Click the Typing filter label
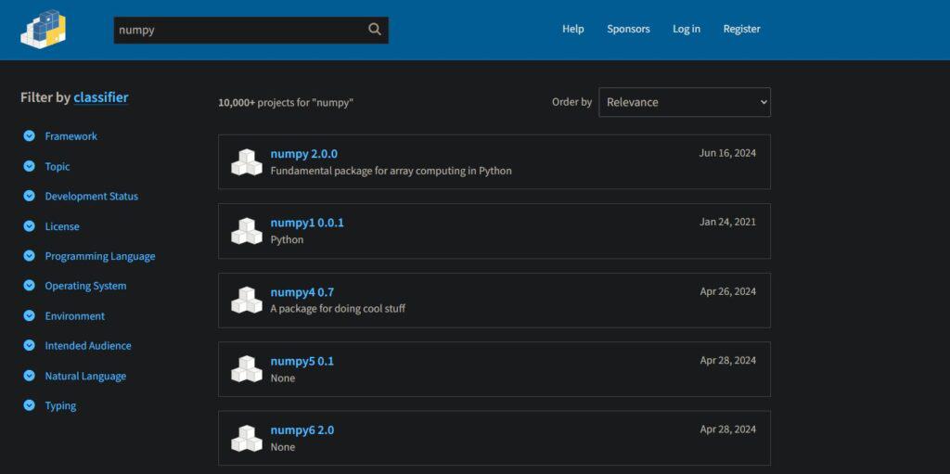950x474 pixels. [60, 406]
